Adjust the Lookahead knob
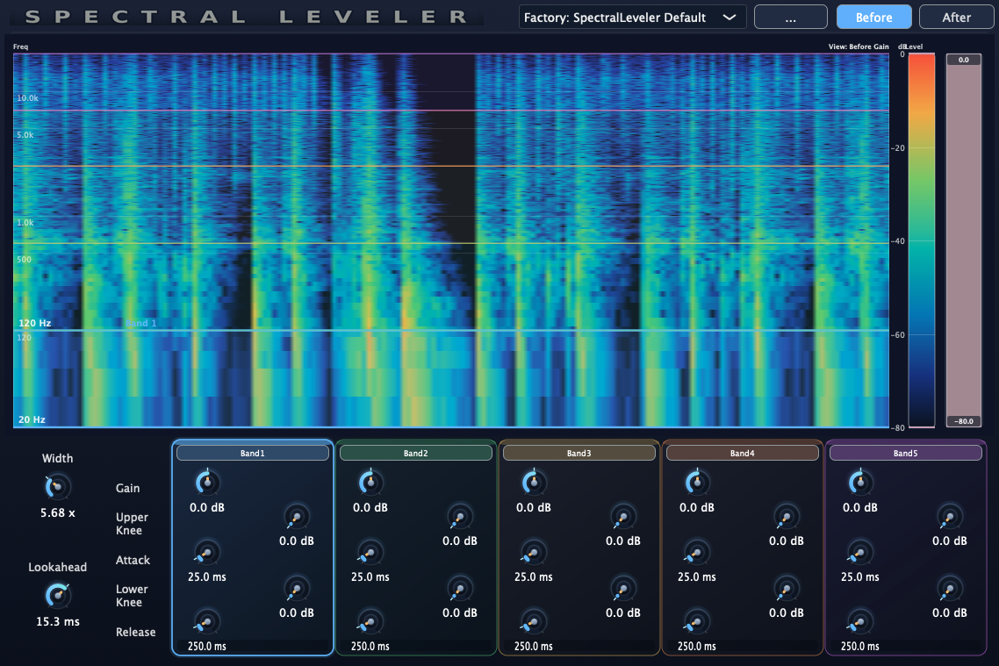 57,598
